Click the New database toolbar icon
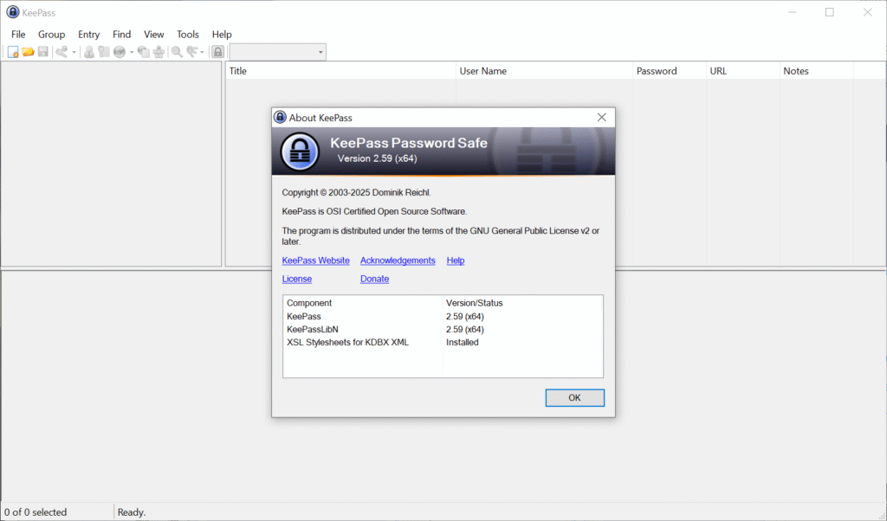 point(13,52)
